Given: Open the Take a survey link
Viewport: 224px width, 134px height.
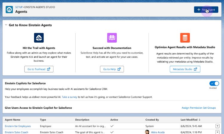Looking at the screenshot, I should 69,97.
